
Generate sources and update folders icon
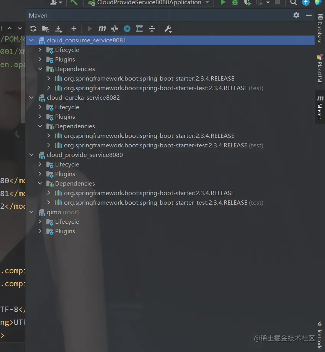[46, 29]
